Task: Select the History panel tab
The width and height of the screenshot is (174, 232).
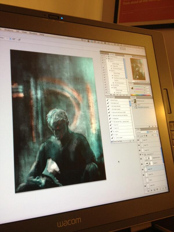Action: (133, 98)
